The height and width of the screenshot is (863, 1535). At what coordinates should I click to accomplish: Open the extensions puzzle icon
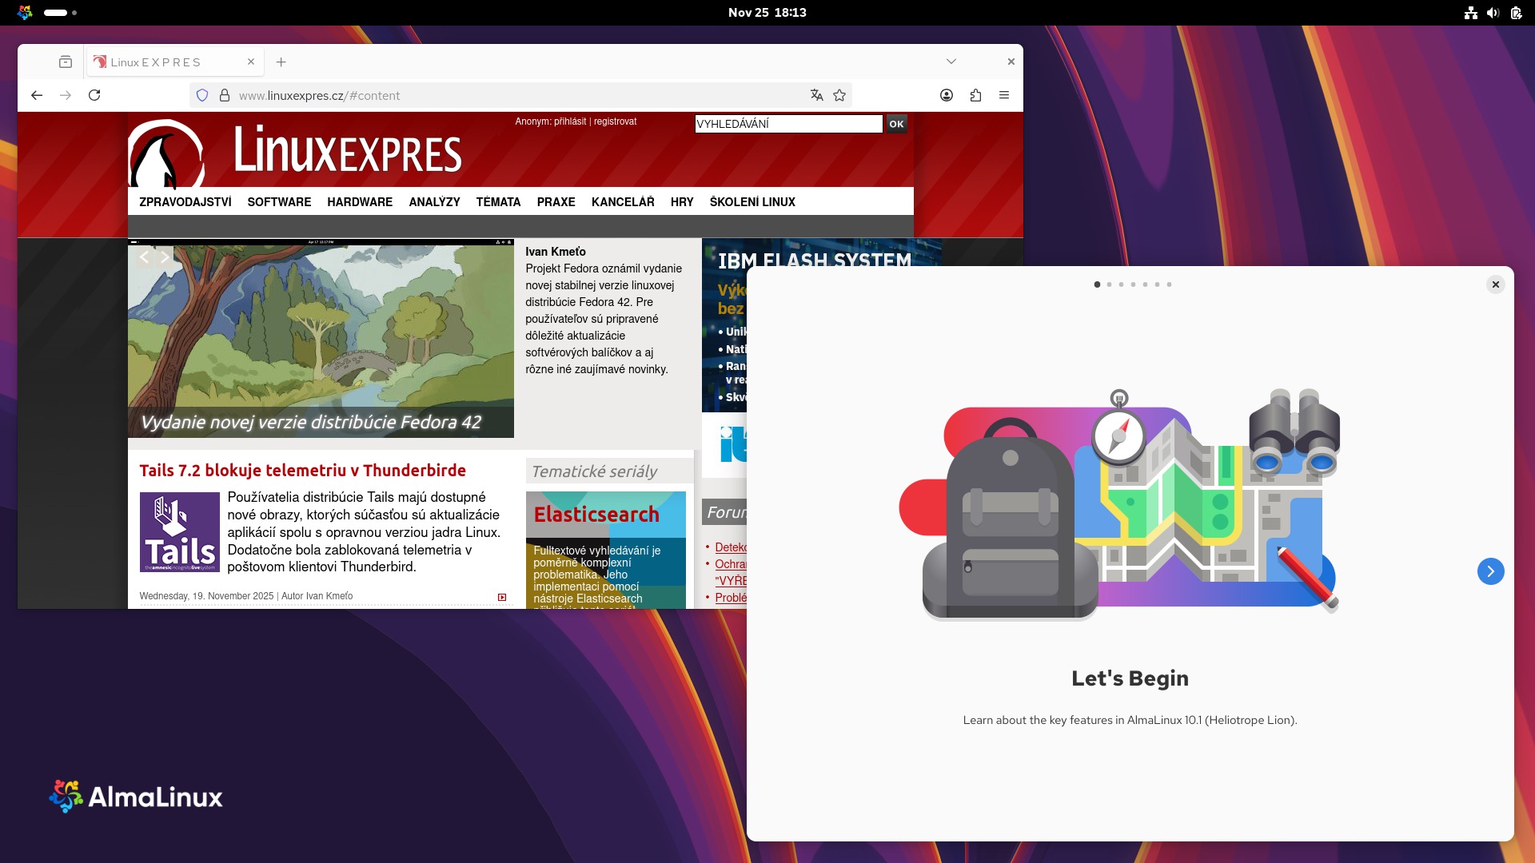click(x=975, y=95)
